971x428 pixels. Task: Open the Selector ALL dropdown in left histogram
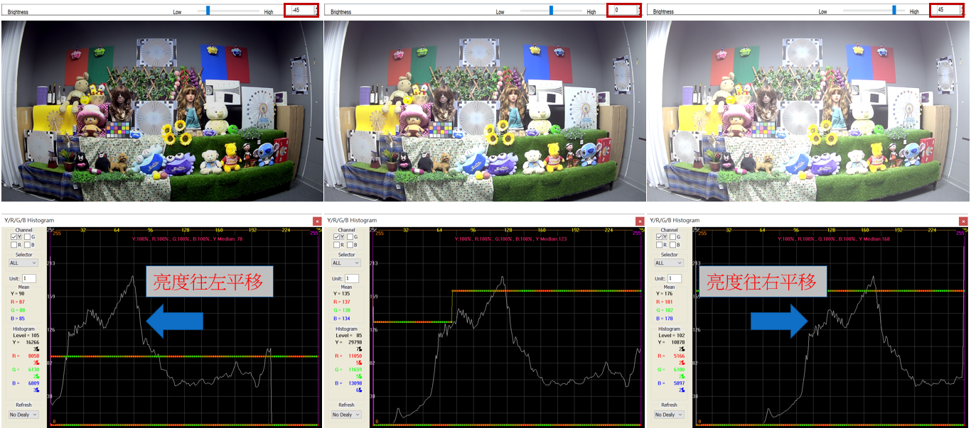coord(23,263)
